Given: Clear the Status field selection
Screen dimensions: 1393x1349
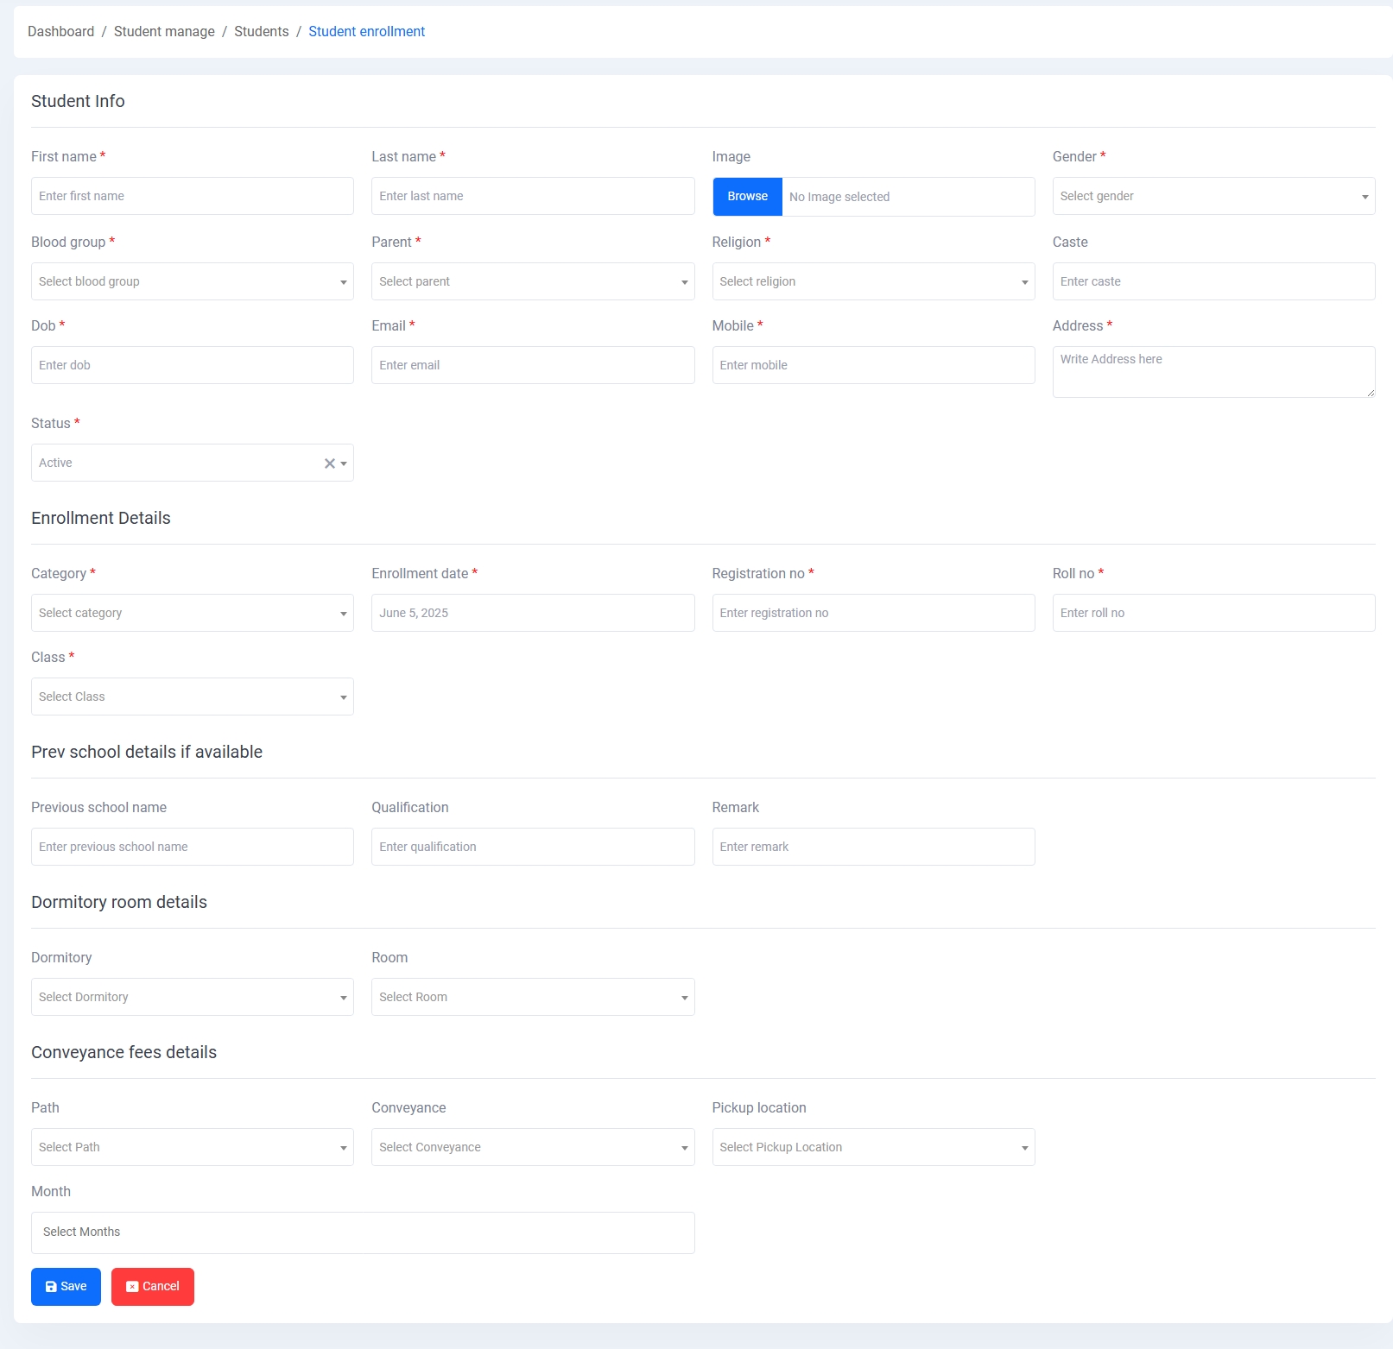Looking at the screenshot, I should pyautogui.click(x=329, y=463).
